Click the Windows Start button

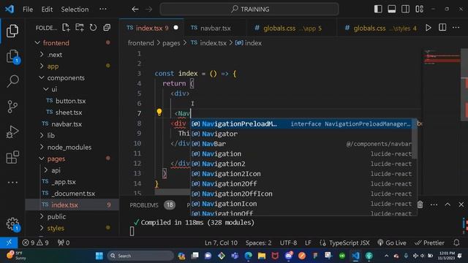click(x=99, y=256)
